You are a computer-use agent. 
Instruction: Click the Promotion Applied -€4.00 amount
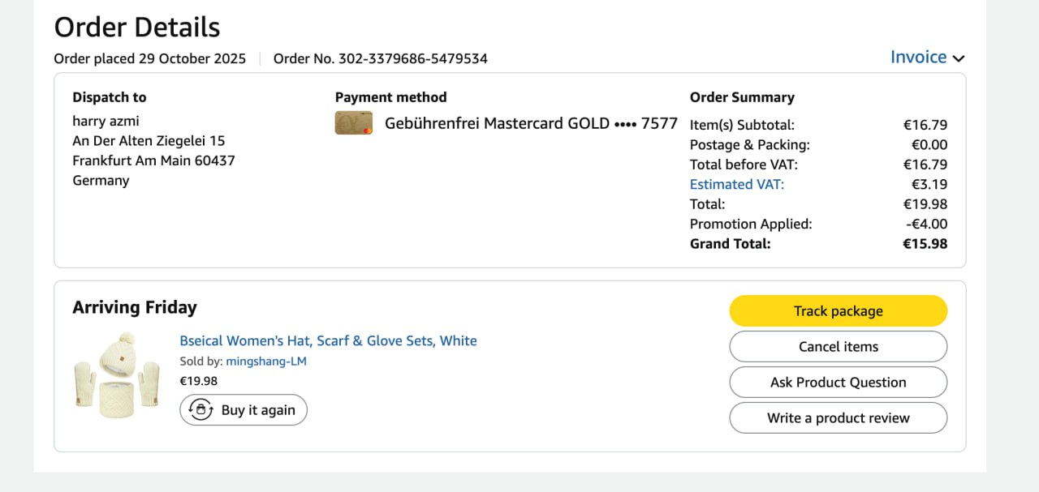click(926, 224)
